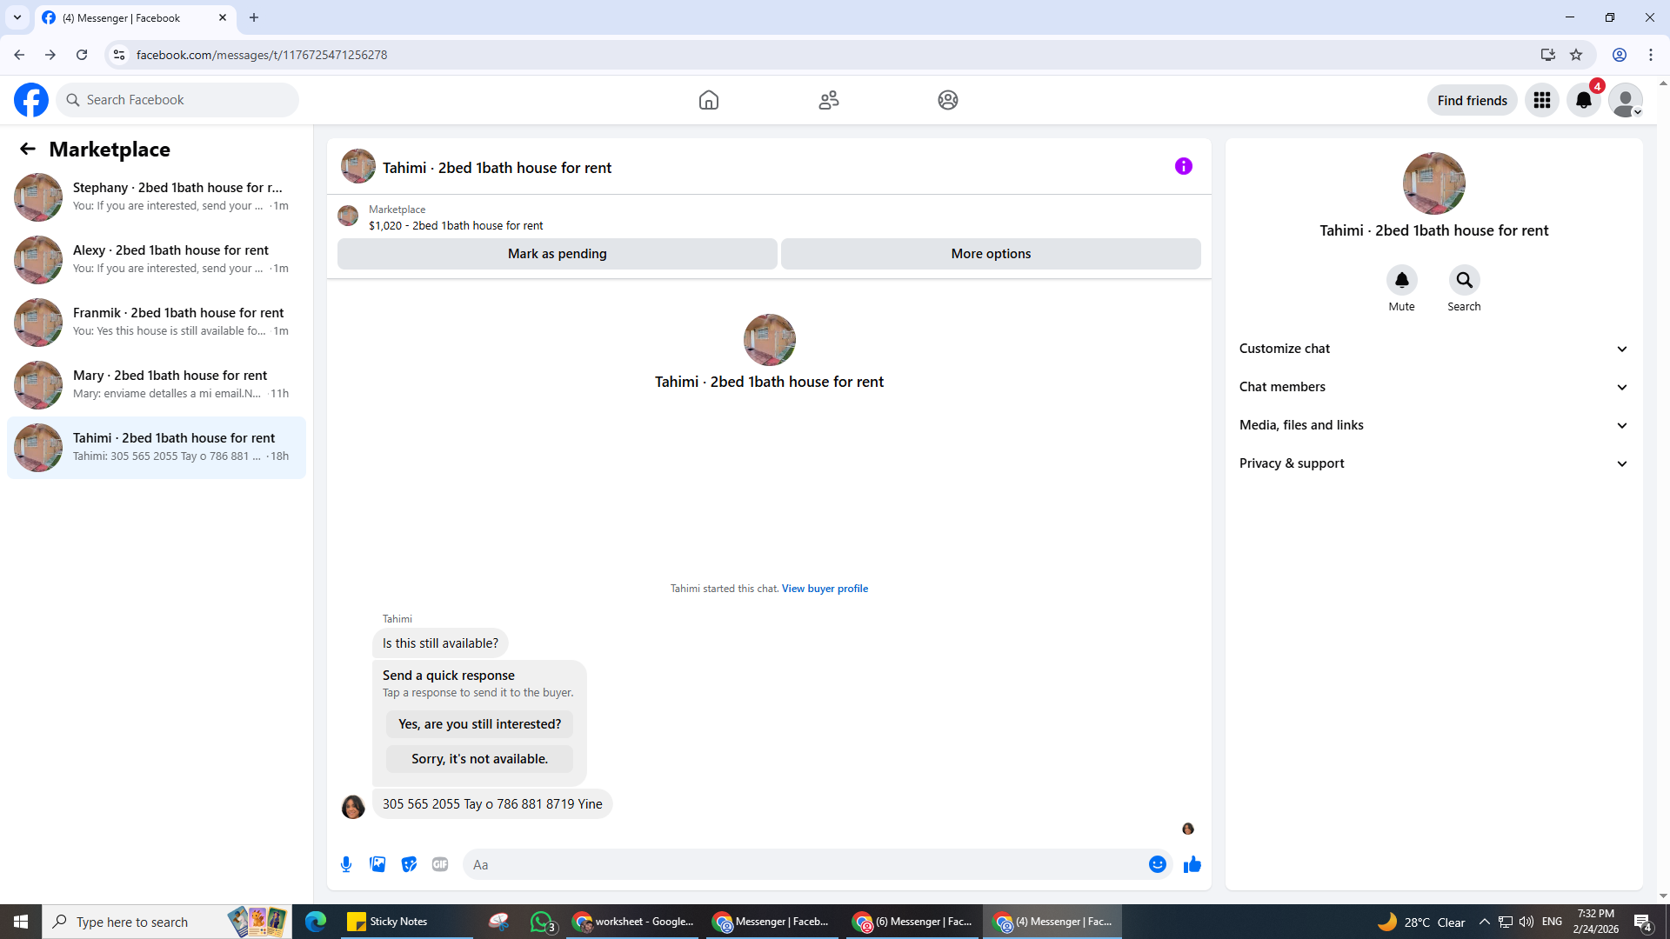Image resolution: width=1670 pixels, height=939 pixels.
Task: Click the Mark as pending button
Action: point(557,254)
